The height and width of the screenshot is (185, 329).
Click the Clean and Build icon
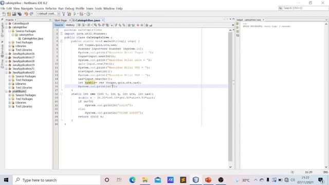[69, 14]
